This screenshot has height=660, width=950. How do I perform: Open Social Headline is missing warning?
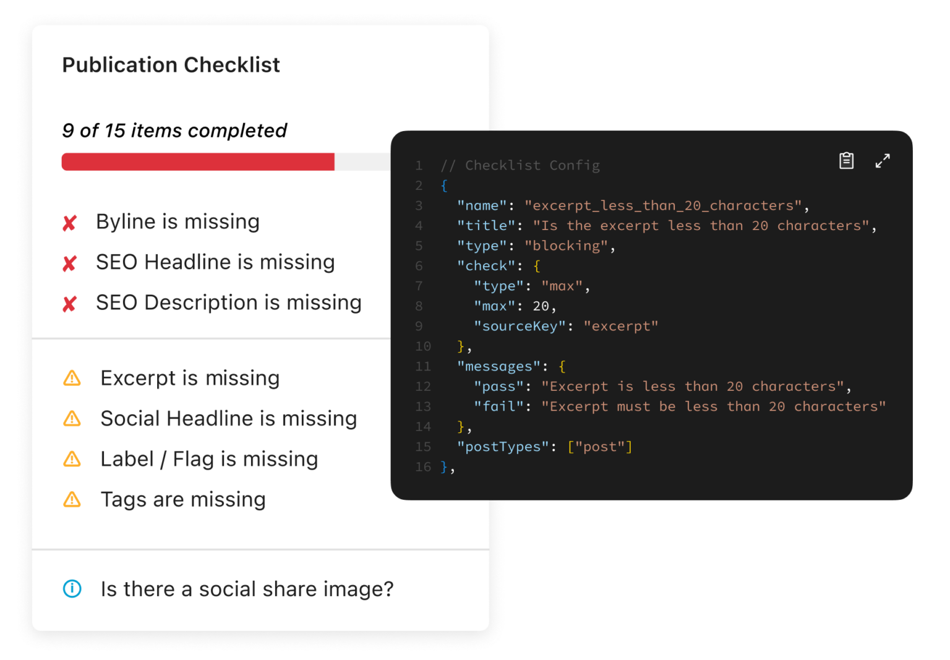click(228, 419)
